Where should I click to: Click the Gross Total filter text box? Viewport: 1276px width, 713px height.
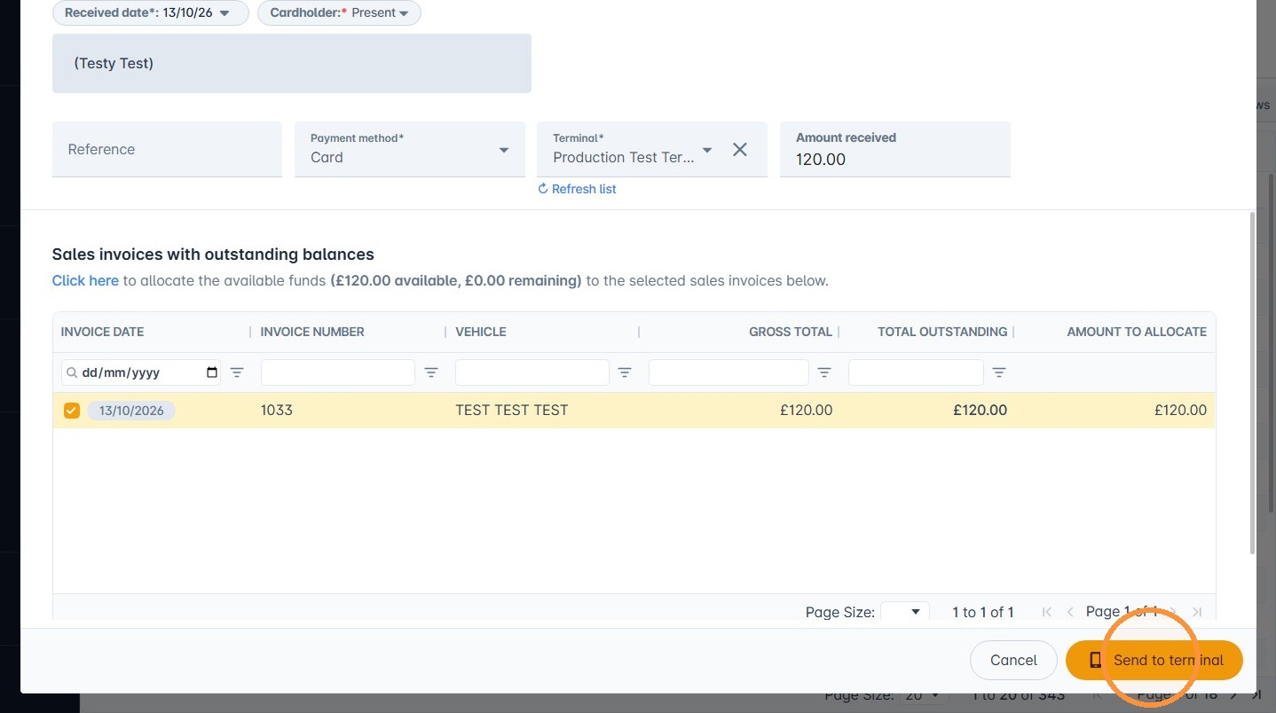pos(729,372)
